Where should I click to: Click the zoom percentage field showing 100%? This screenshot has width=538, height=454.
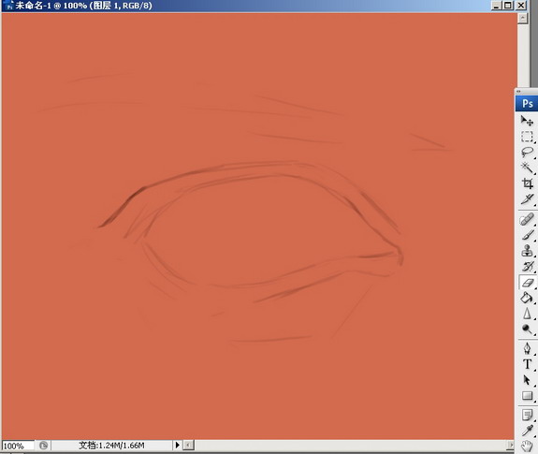coord(18,446)
